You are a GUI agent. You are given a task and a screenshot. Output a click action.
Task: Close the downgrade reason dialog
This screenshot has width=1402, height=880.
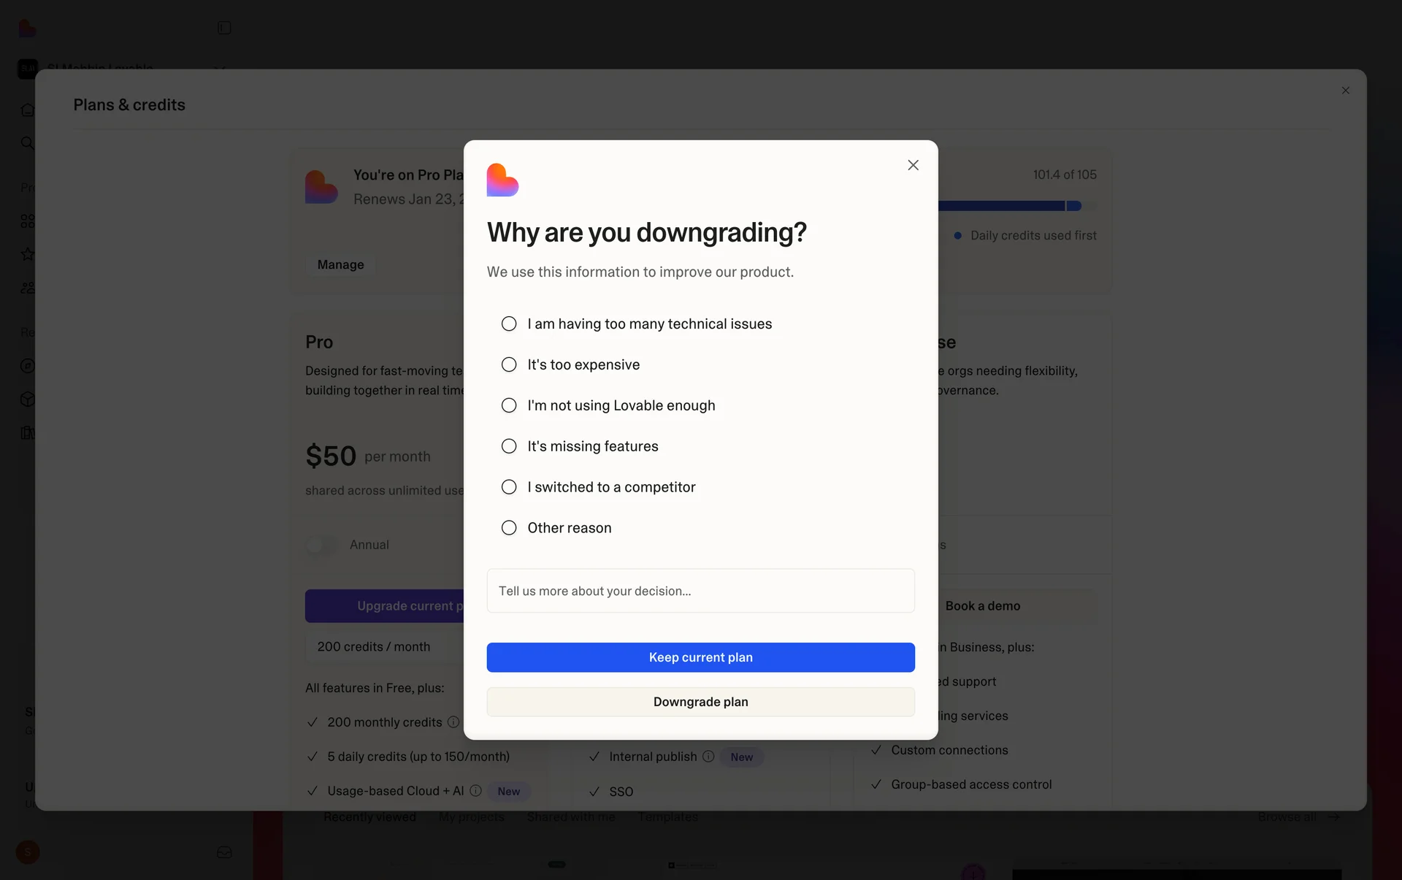pos(913,165)
